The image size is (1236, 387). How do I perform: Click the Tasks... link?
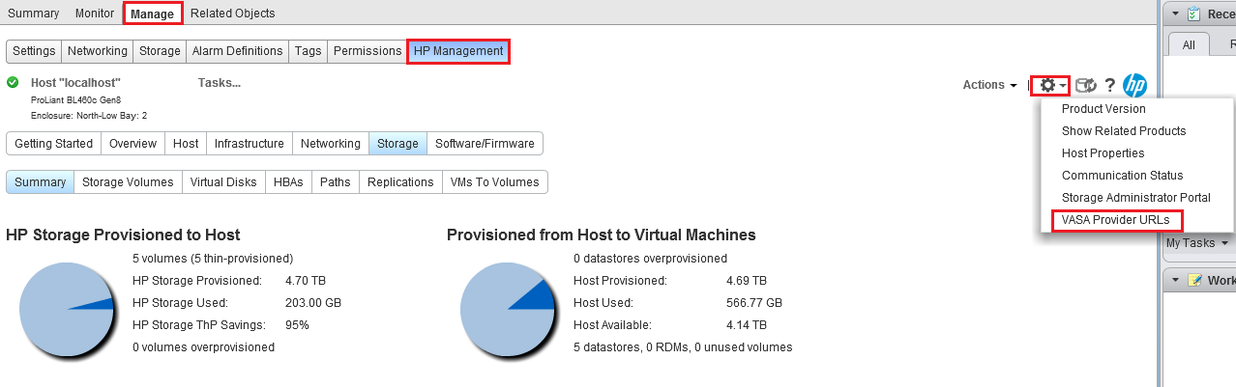(x=219, y=83)
